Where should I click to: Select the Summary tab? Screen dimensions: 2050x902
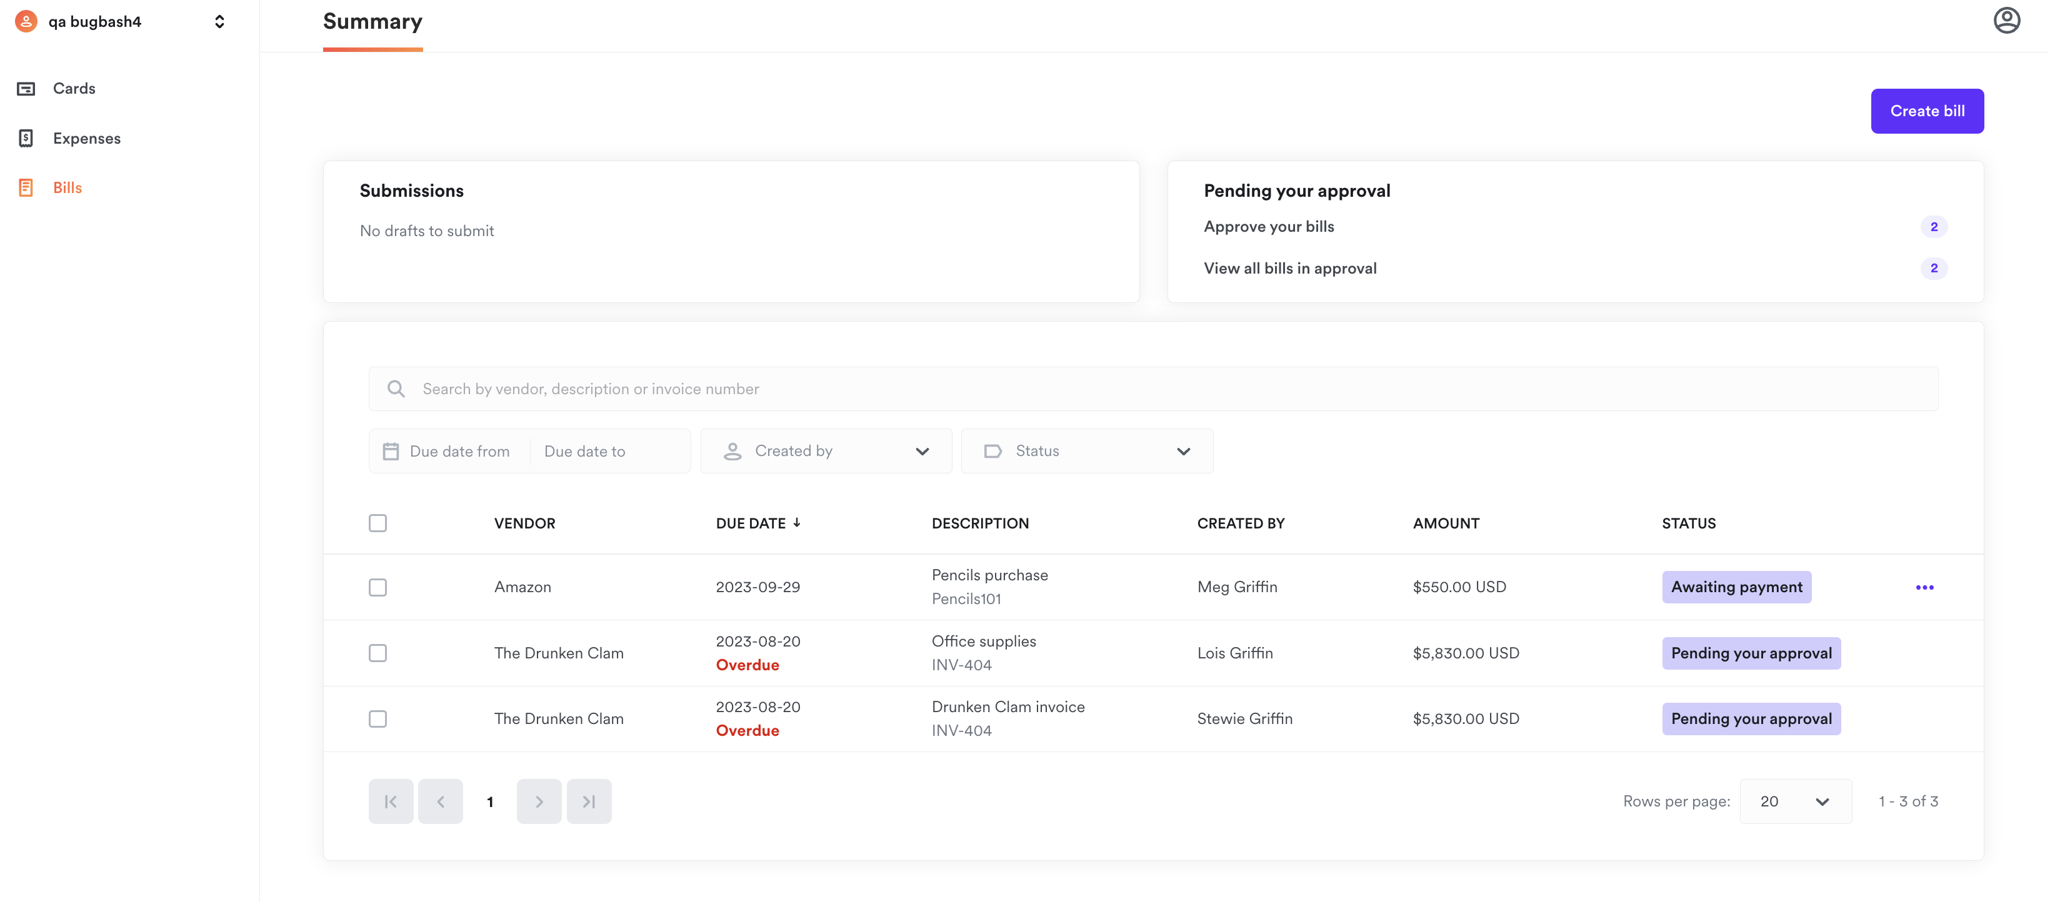(372, 22)
